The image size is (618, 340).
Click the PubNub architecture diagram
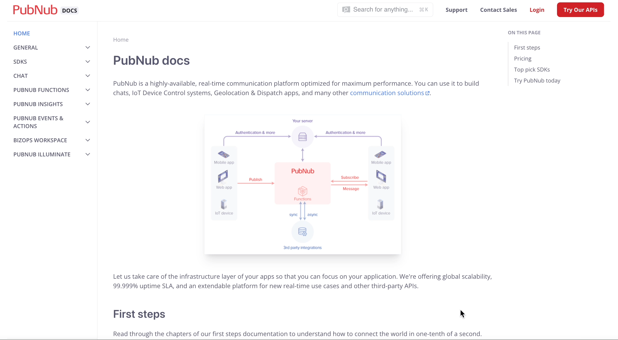coord(302,184)
